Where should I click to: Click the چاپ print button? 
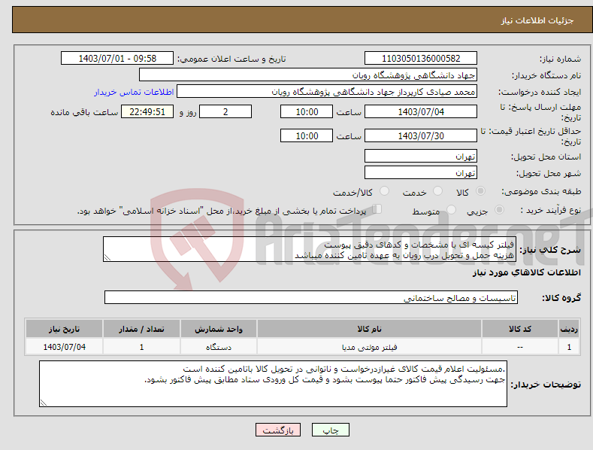331,430
